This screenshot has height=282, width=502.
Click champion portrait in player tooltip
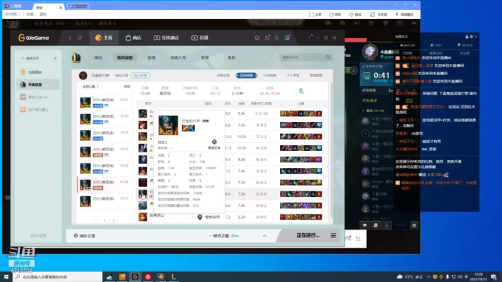coord(168,125)
